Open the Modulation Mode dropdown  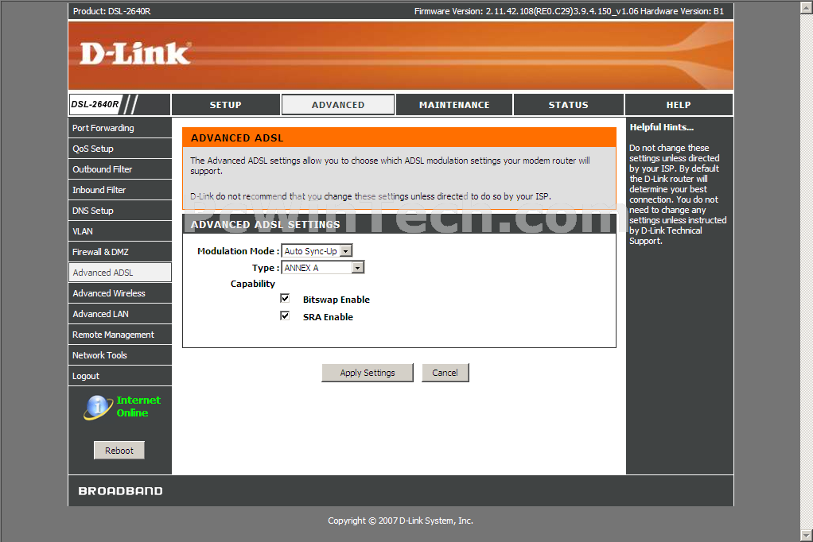point(317,251)
